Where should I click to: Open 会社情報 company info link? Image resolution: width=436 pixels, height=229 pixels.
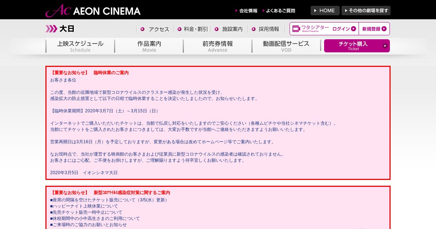point(246,11)
